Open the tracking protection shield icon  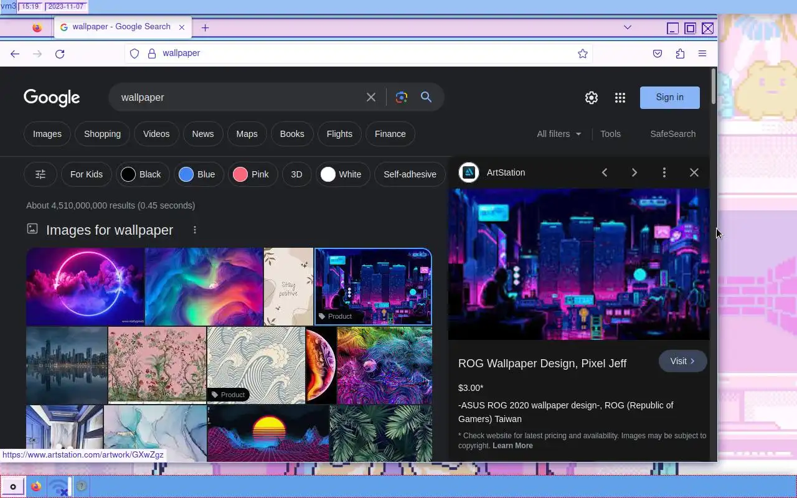[134, 54]
